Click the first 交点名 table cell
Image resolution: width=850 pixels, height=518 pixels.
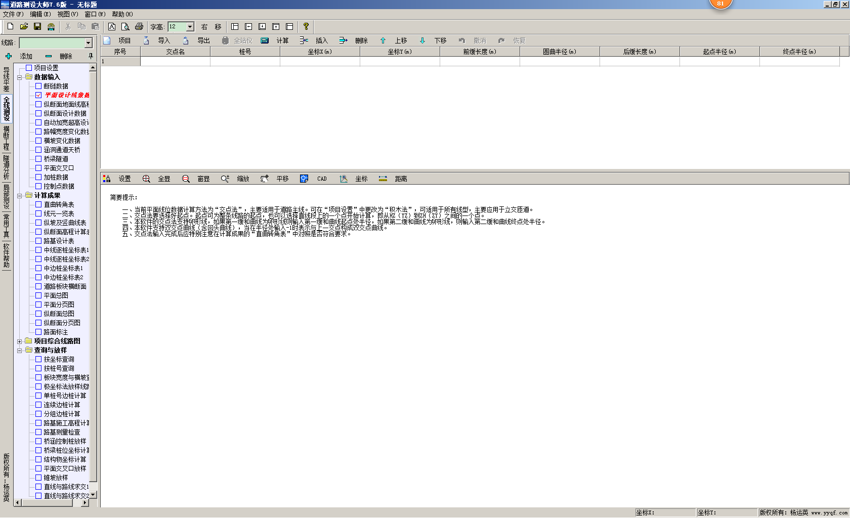tap(175, 61)
